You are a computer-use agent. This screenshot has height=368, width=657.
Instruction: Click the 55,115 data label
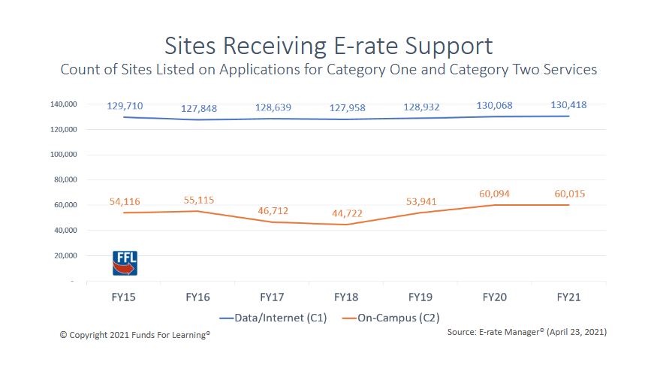click(198, 201)
